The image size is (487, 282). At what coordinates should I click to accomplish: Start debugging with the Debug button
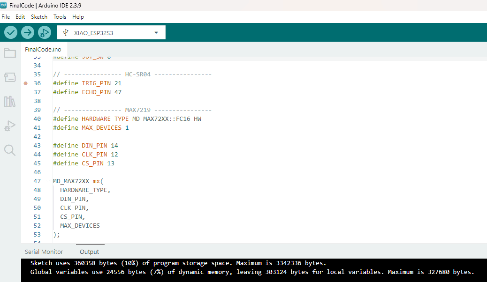45,32
